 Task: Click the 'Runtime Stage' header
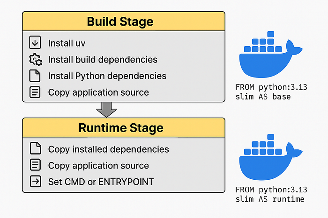pos(124,128)
